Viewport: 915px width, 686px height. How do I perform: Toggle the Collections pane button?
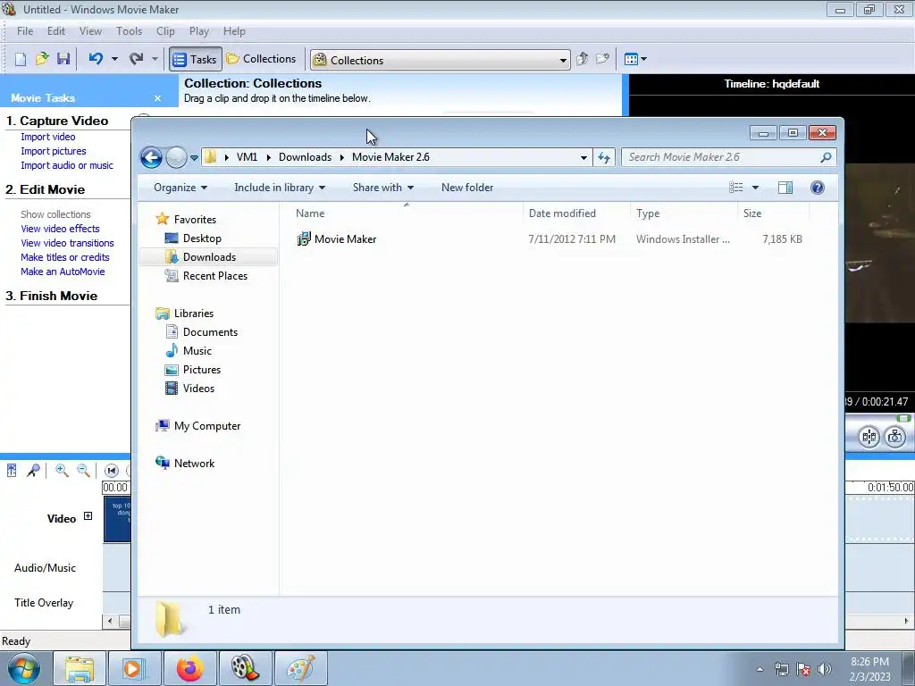pos(262,59)
